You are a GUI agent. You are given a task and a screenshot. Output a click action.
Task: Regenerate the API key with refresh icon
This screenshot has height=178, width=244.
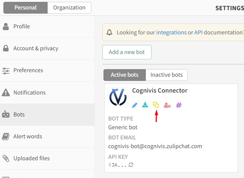pyautogui.click(x=131, y=165)
